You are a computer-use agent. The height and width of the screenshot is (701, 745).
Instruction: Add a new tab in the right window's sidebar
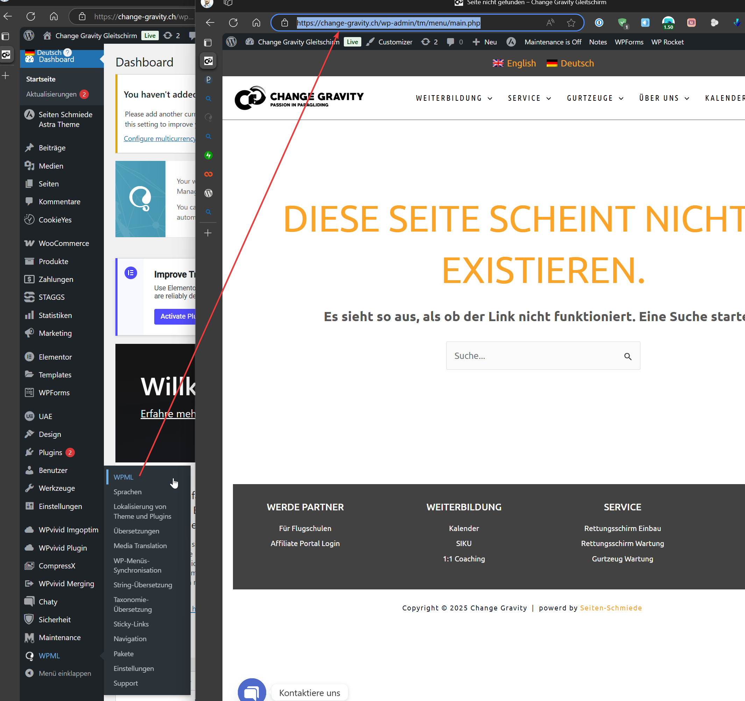pos(208,233)
